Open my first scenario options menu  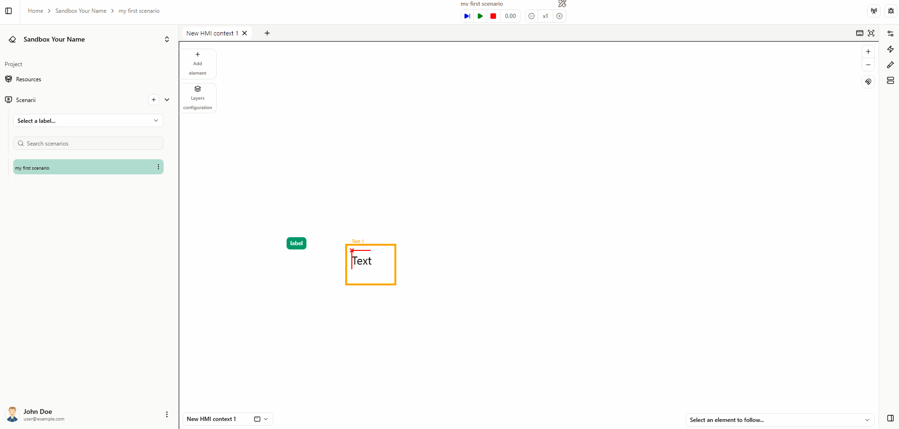coord(158,167)
